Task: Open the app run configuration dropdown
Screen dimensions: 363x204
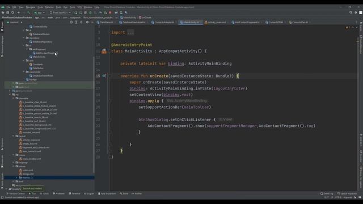Action: (x=39, y=12)
